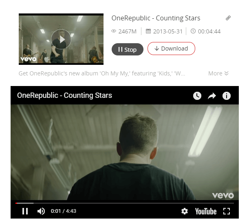Image resolution: width=249 pixels, height=223 pixels.
Task: Click the Share arrow icon in player
Action: [212, 96]
